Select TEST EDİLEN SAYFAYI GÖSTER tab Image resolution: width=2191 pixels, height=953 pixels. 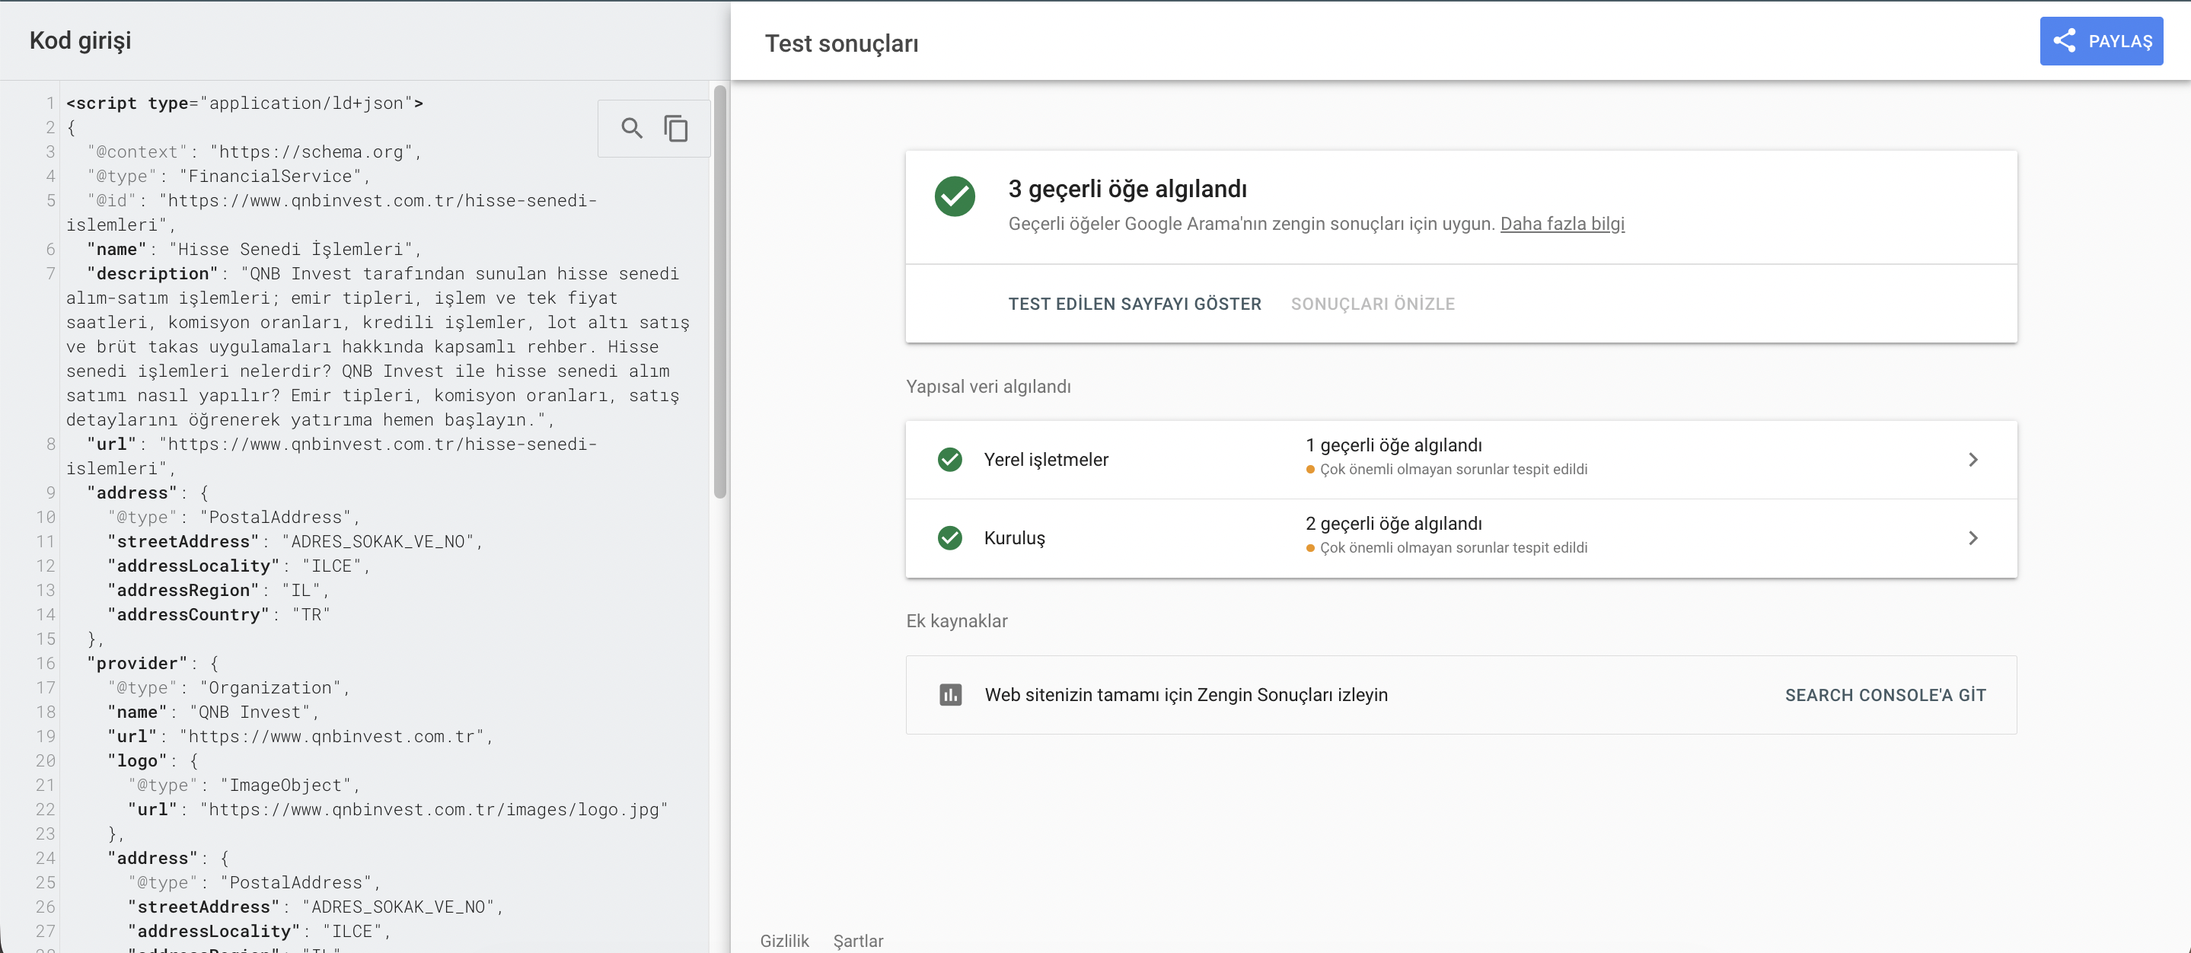coord(1134,304)
